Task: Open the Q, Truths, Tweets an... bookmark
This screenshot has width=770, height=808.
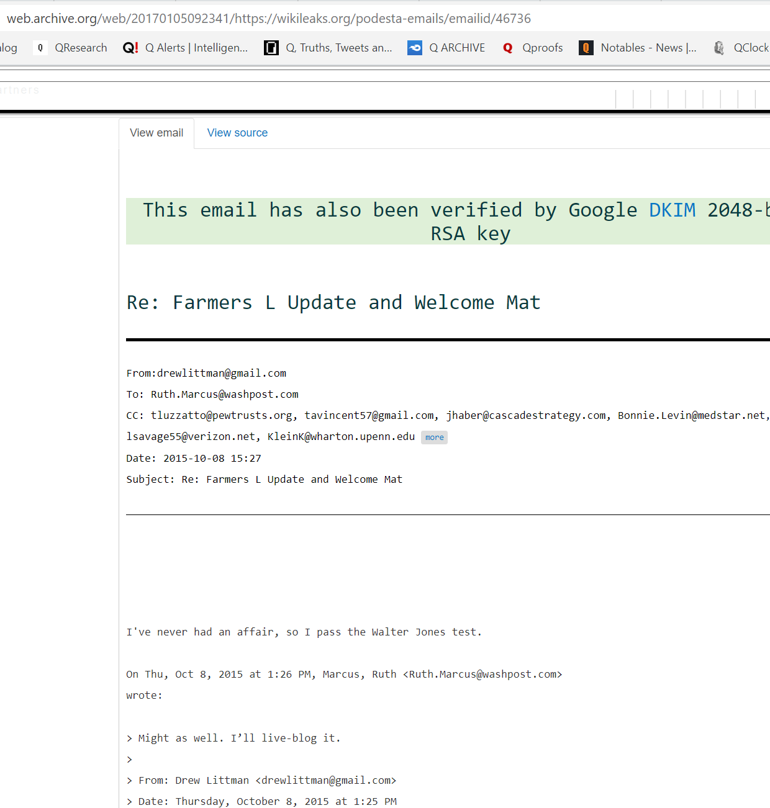Action: [x=328, y=48]
